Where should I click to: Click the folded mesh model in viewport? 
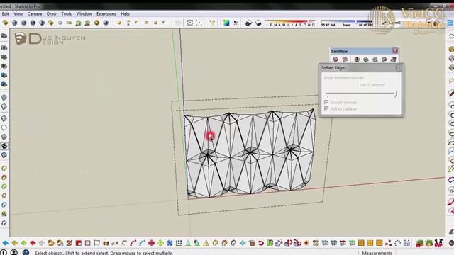click(250, 153)
